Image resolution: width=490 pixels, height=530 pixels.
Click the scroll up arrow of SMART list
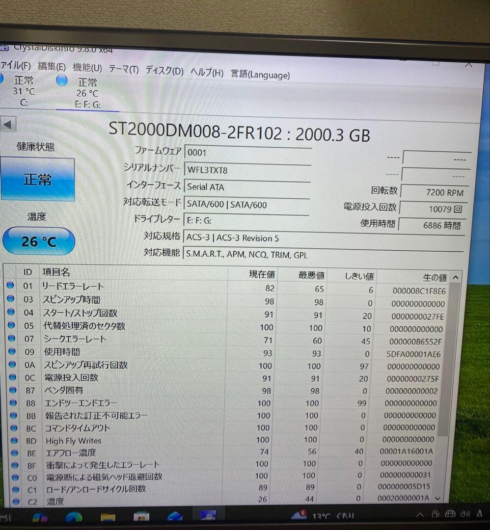[456, 277]
